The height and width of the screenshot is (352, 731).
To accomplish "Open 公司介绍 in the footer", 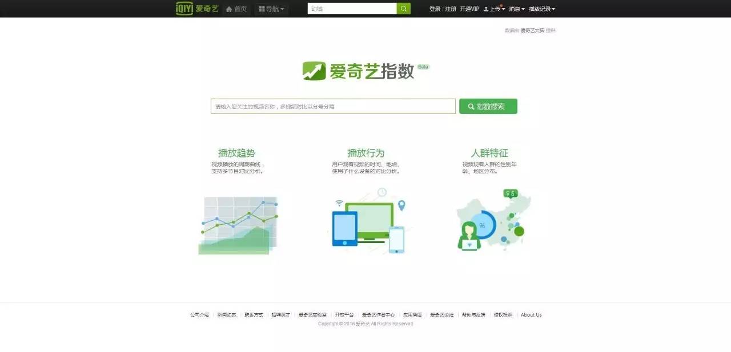I will pos(200,315).
